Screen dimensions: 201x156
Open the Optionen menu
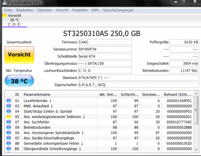[45, 10]
